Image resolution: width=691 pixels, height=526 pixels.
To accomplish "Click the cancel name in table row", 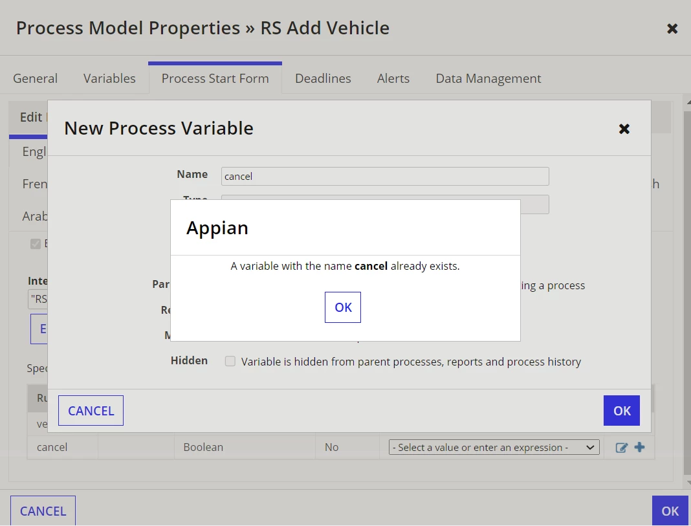I will pyautogui.click(x=52, y=447).
